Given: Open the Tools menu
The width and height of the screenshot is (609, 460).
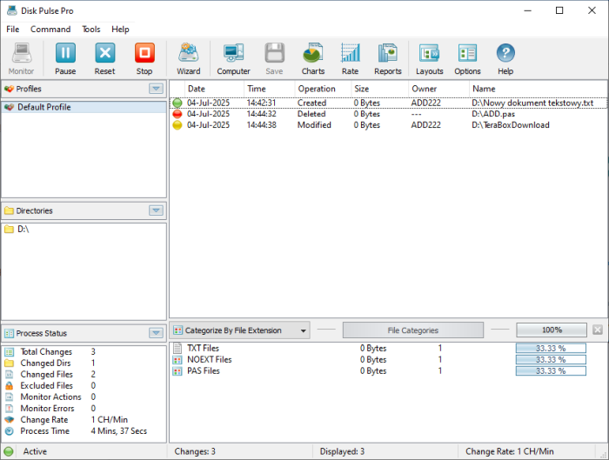Looking at the screenshot, I should (90, 29).
